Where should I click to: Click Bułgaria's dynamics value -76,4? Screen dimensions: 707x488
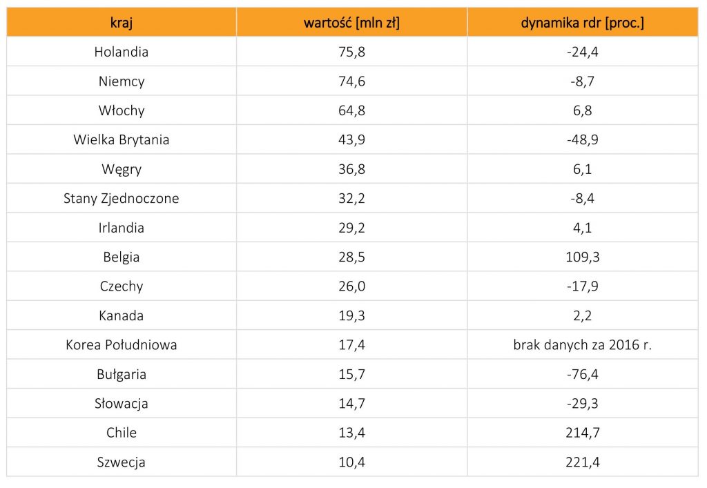583,375
